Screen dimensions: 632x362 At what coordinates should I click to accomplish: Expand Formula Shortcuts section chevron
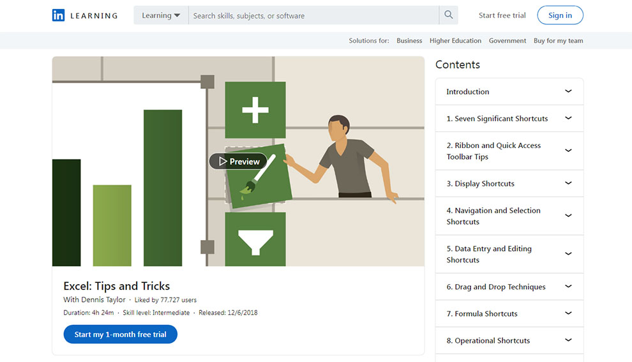[568, 313]
